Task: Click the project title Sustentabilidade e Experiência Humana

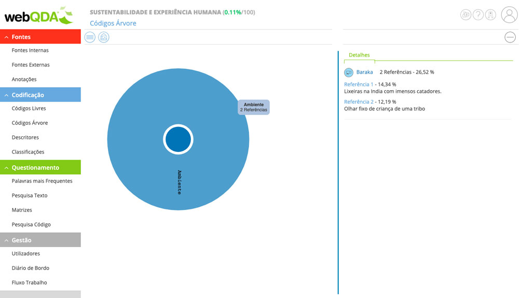Action: click(x=155, y=12)
